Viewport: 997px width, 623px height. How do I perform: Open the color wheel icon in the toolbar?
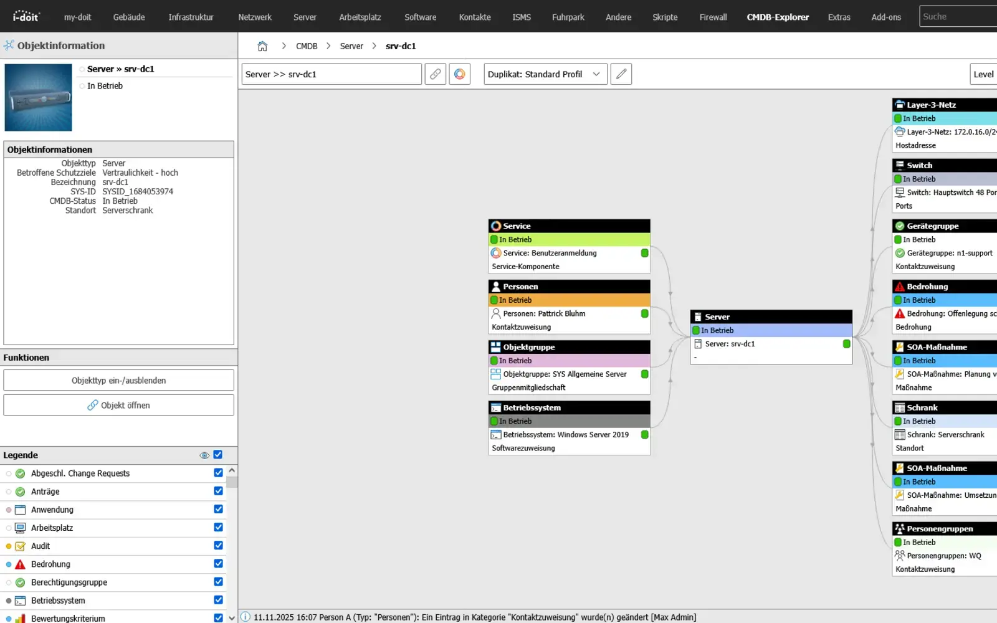click(x=460, y=74)
